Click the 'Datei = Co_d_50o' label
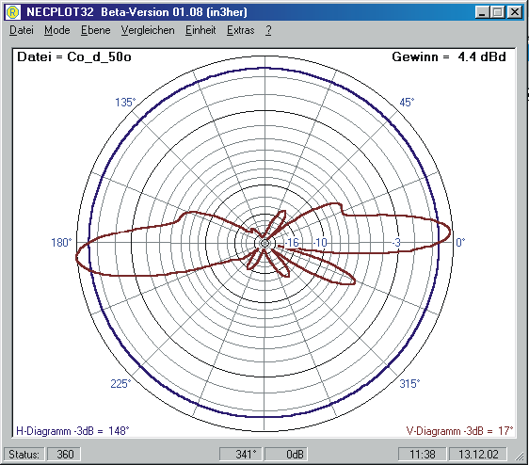 click(74, 56)
